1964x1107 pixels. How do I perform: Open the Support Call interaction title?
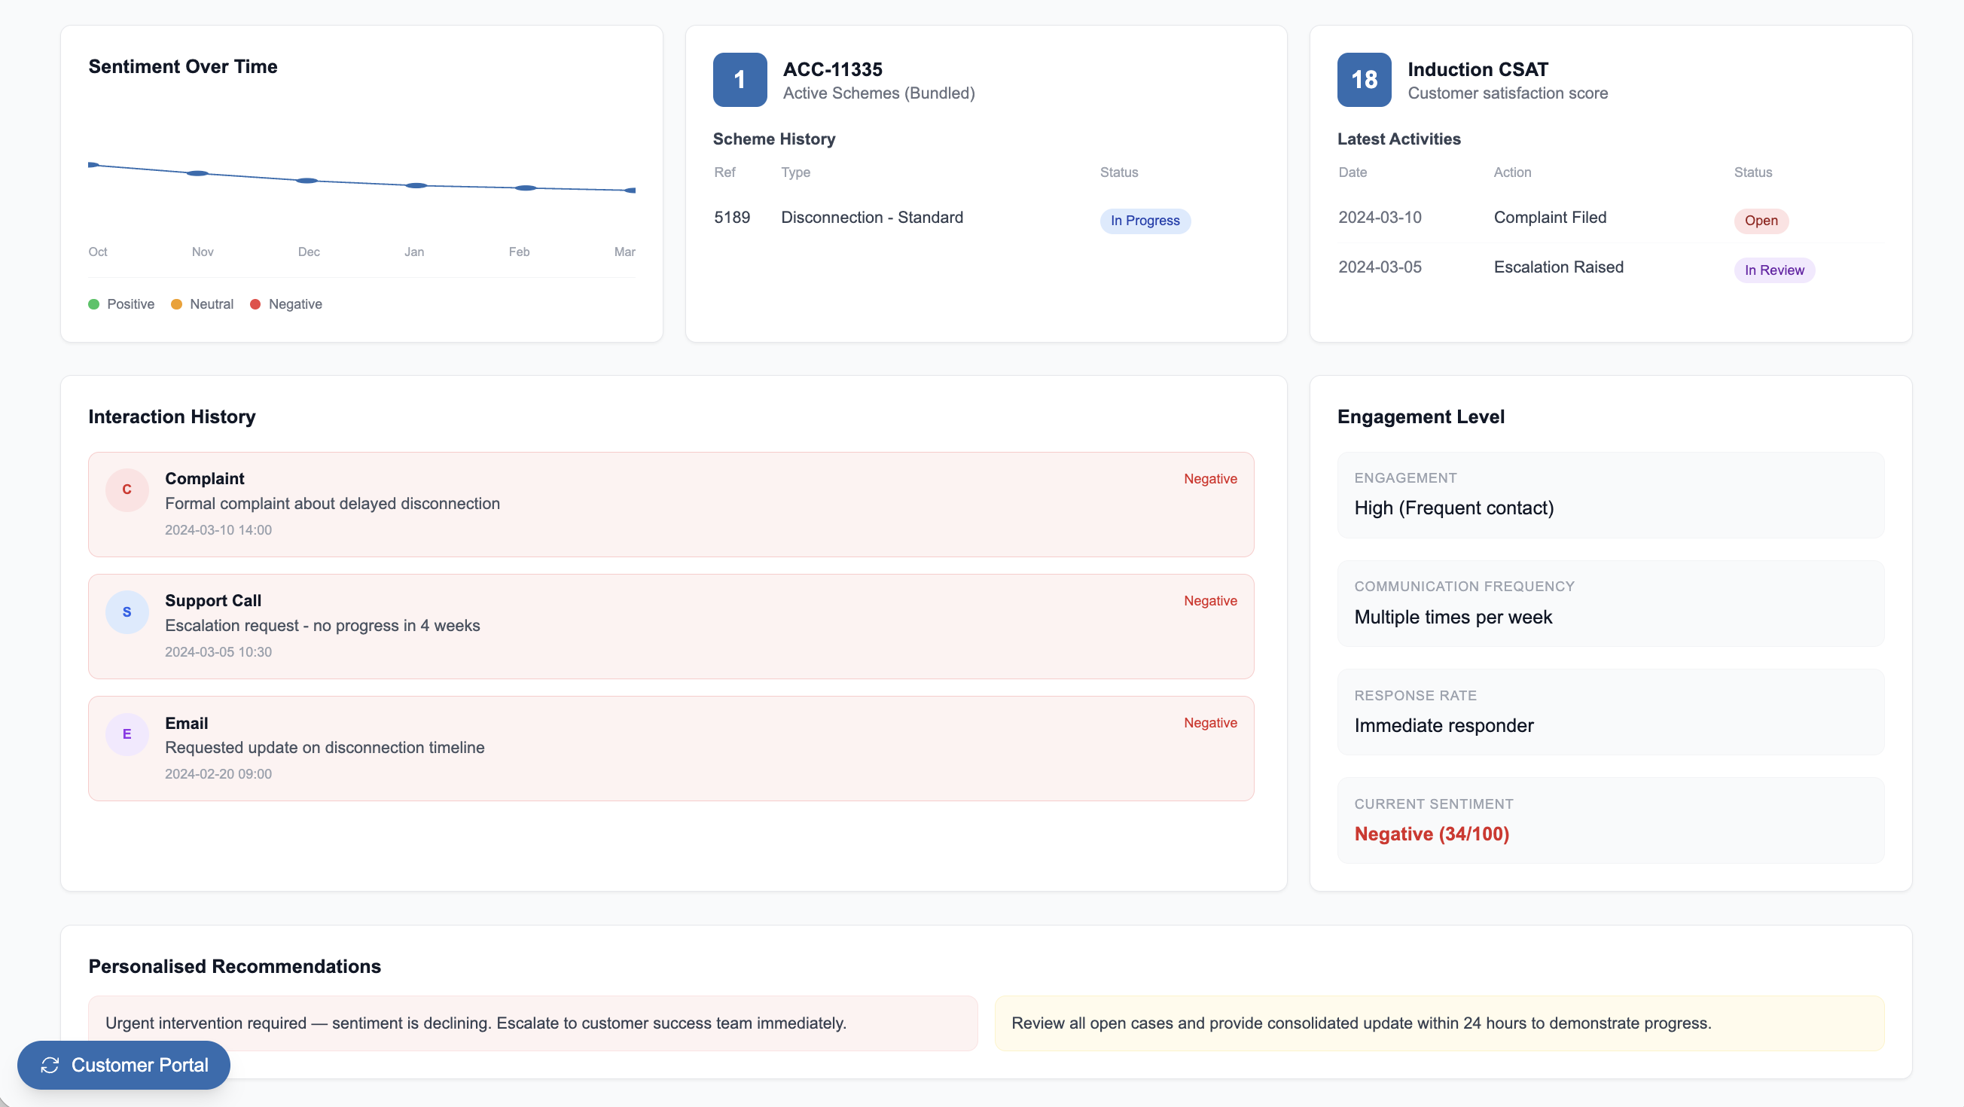click(x=213, y=600)
